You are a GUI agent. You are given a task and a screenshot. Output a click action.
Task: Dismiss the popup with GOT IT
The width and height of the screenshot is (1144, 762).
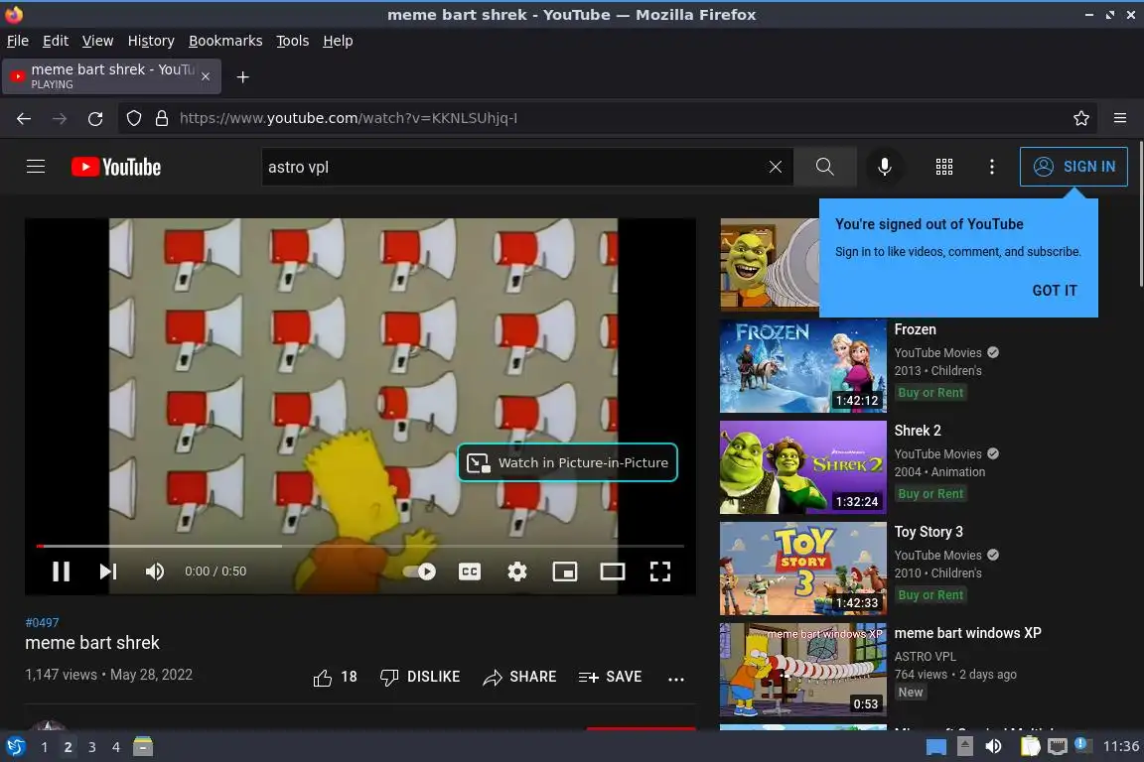tap(1055, 291)
